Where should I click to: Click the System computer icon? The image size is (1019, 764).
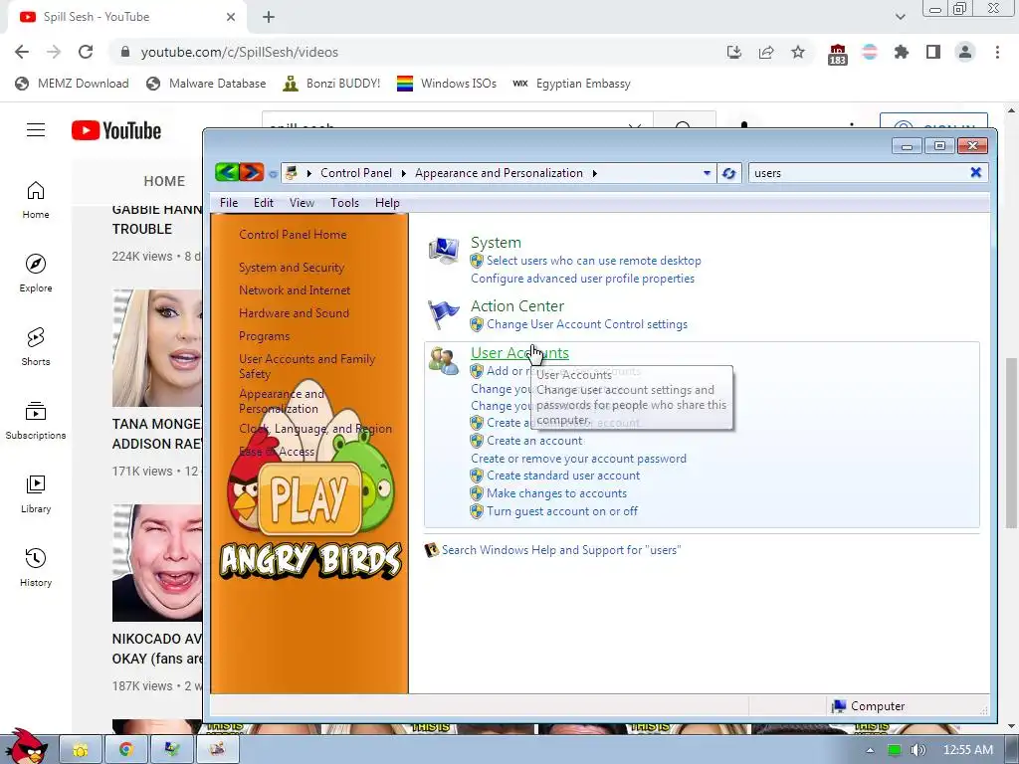pyautogui.click(x=444, y=251)
